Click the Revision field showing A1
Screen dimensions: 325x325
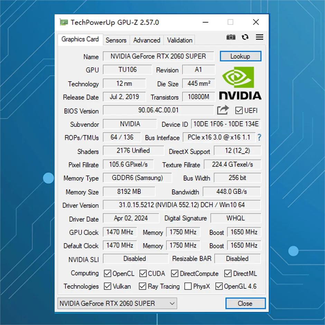click(198, 69)
